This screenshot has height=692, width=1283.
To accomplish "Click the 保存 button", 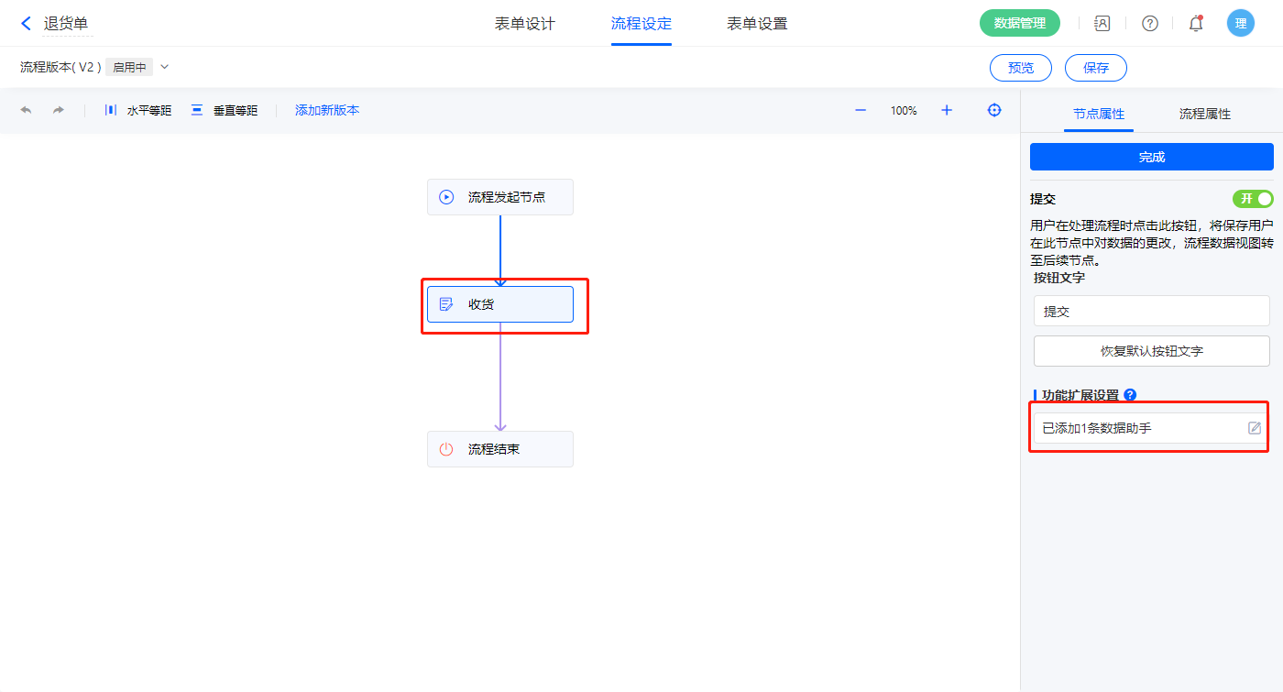I will click(x=1095, y=68).
